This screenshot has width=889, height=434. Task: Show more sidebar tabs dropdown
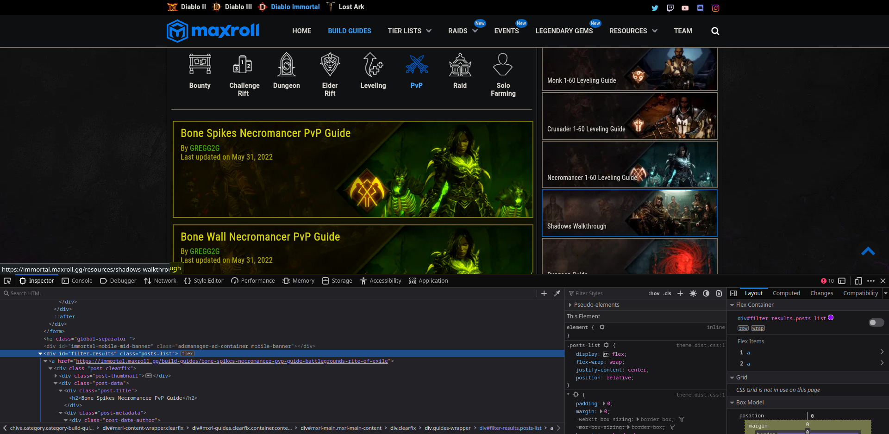pyautogui.click(x=885, y=293)
